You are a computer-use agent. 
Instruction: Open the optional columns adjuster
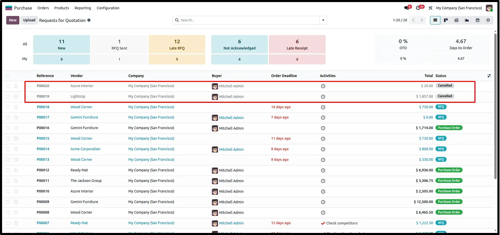pos(489,76)
